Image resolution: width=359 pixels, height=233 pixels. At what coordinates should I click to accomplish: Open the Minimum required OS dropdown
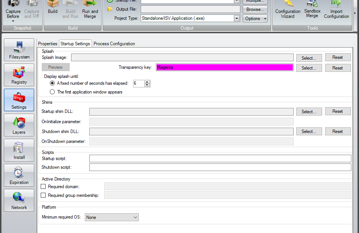click(135, 217)
